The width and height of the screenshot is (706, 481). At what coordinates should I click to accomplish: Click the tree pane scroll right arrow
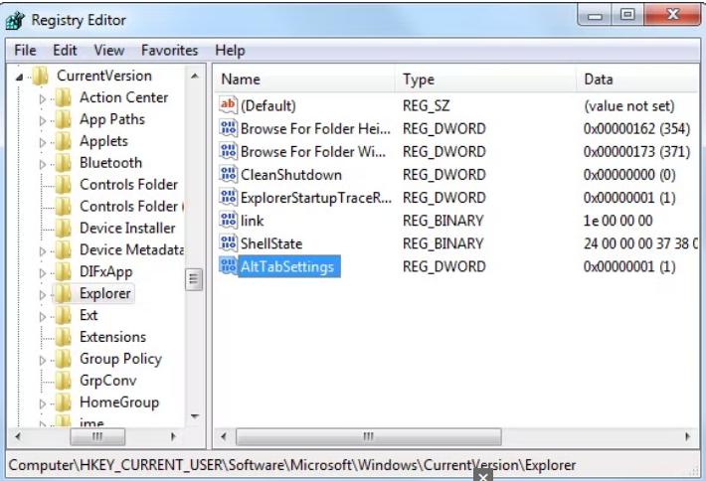[x=173, y=436]
